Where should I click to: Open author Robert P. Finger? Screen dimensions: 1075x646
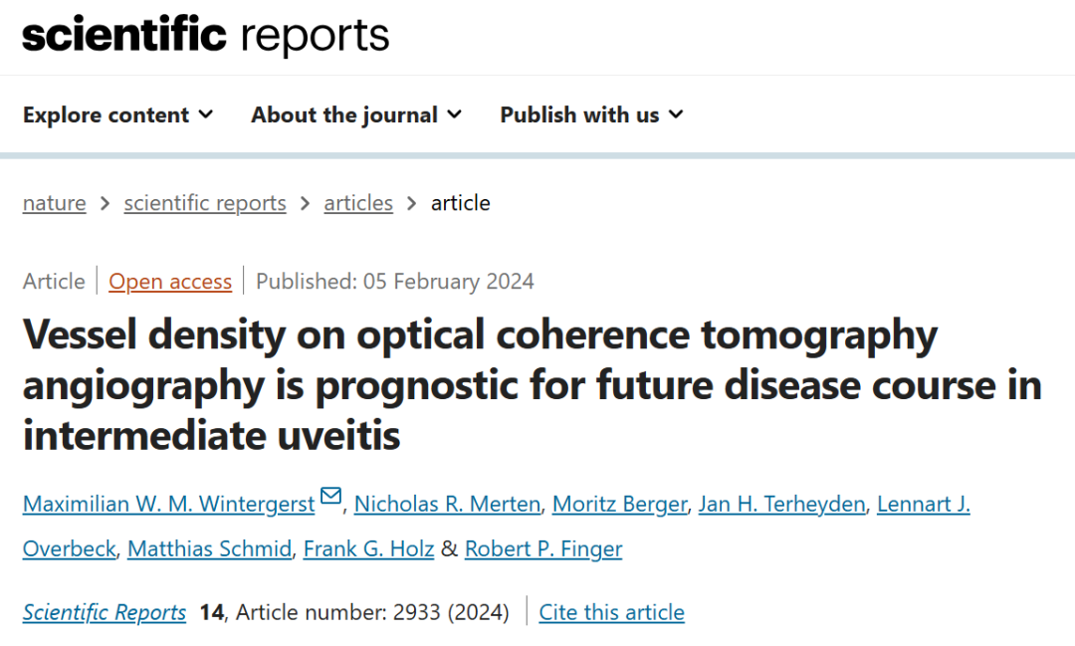[543, 548]
